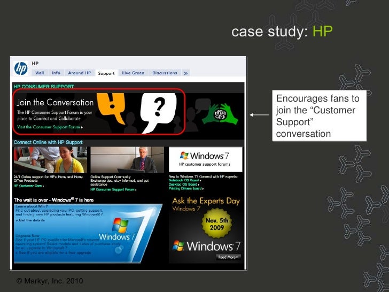Click the wait is over Windows 7 headline
The image size is (389, 292).
click(x=54, y=200)
